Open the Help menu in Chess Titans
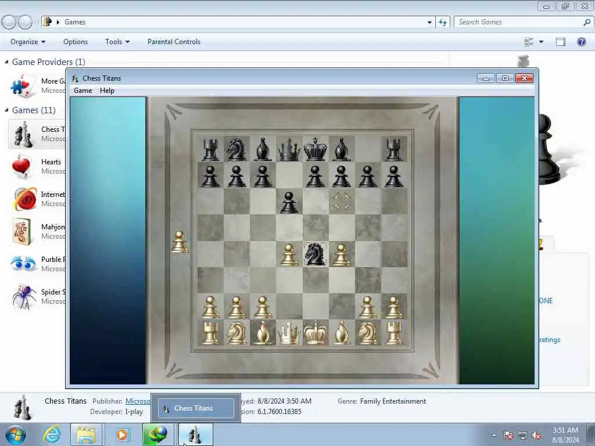The height and width of the screenshot is (446, 595). click(107, 91)
